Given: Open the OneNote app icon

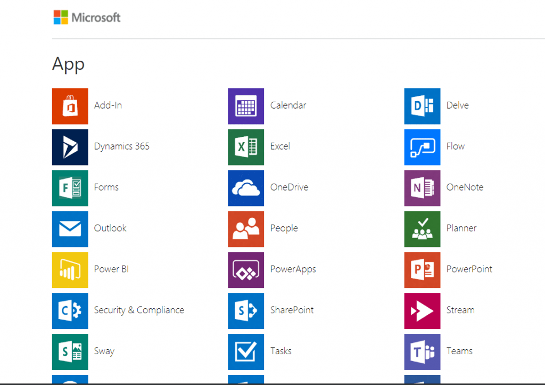Looking at the screenshot, I should (x=422, y=188).
